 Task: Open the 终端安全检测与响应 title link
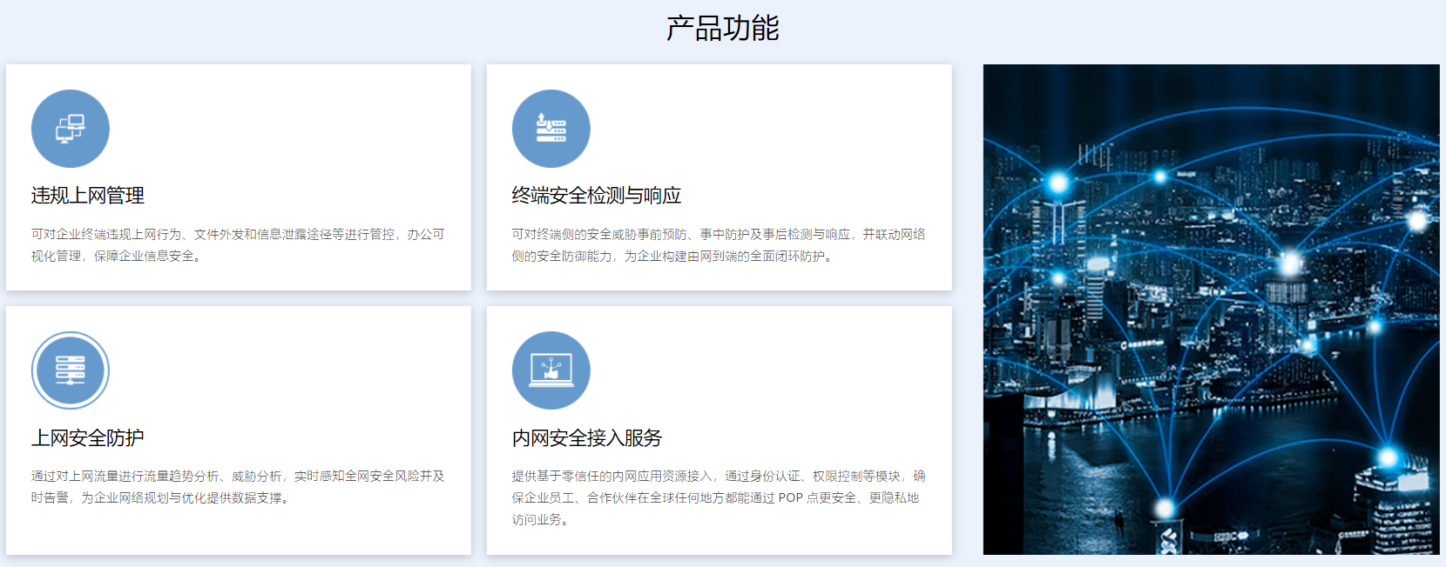pos(596,196)
